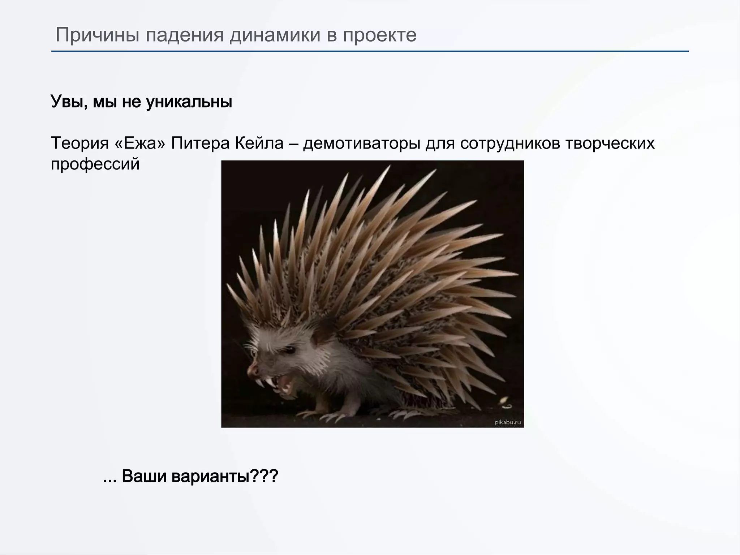Click the slide title 'Причины падения динамики в проекте'

236,35
